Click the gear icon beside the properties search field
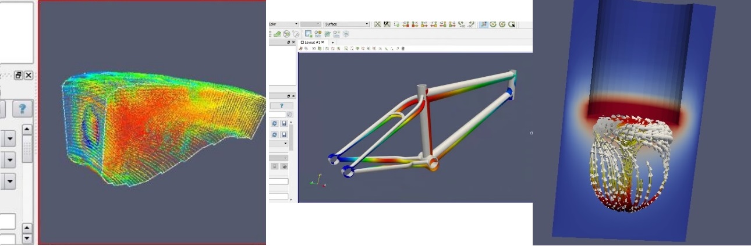 tap(289, 114)
